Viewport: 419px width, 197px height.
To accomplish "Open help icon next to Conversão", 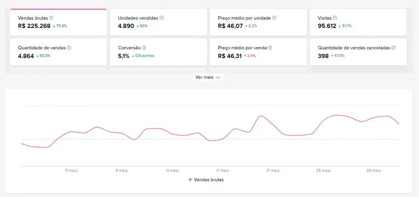I will 144,48.
